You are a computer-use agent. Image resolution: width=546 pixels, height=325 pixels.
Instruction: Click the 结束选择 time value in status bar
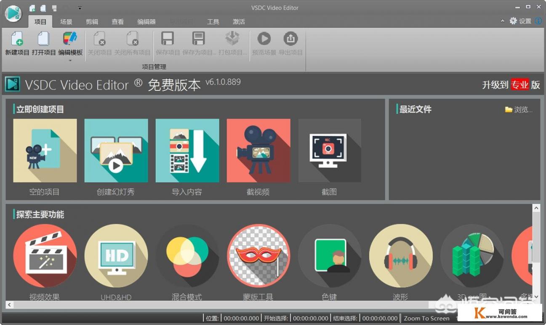[380, 318]
